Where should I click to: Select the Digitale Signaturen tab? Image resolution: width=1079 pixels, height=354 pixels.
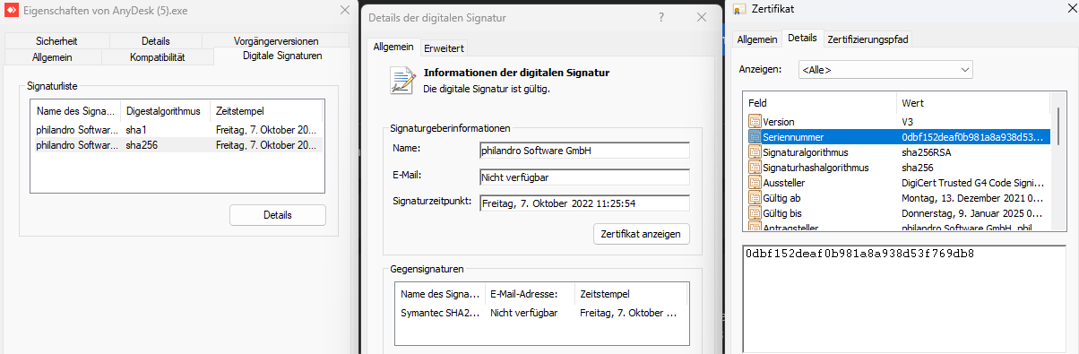[x=282, y=56]
